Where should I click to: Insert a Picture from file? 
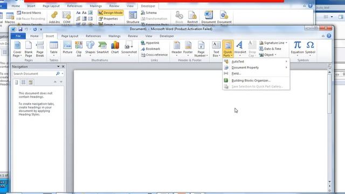[x=67, y=47]
